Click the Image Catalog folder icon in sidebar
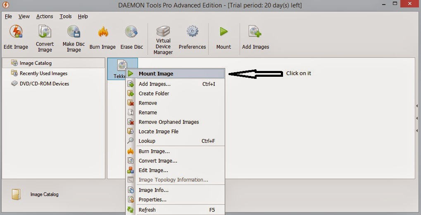 [x=14, y=63]
